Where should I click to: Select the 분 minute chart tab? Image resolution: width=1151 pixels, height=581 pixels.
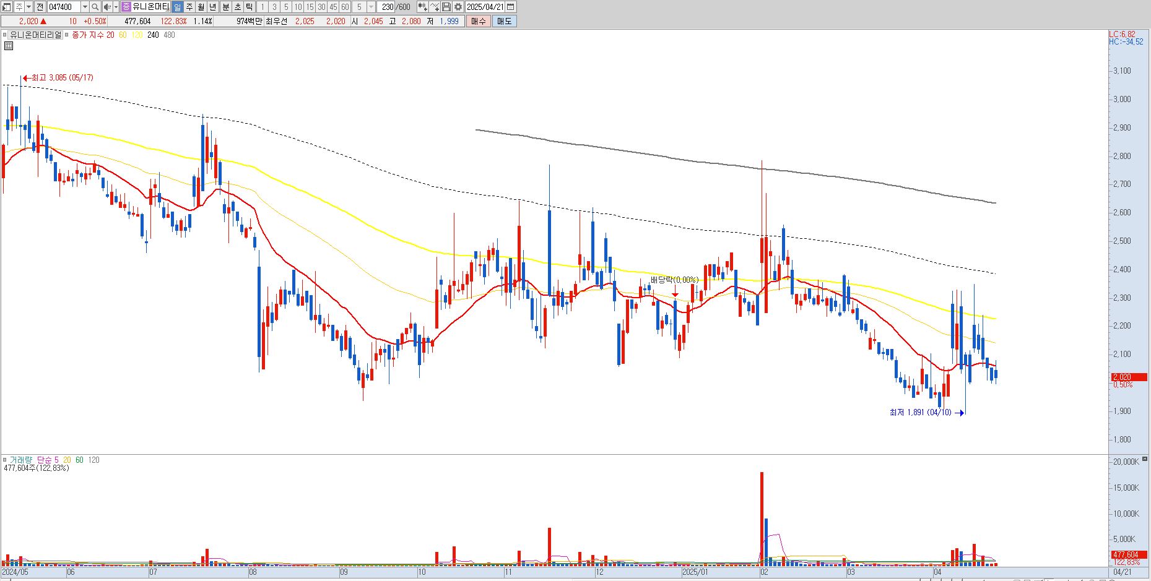point(225,7)
